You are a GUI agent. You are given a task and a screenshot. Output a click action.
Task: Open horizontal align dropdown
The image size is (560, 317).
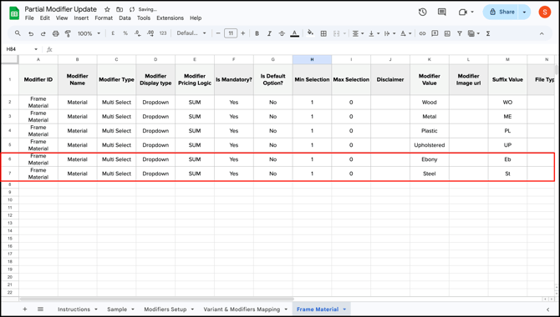pos(358,33)
